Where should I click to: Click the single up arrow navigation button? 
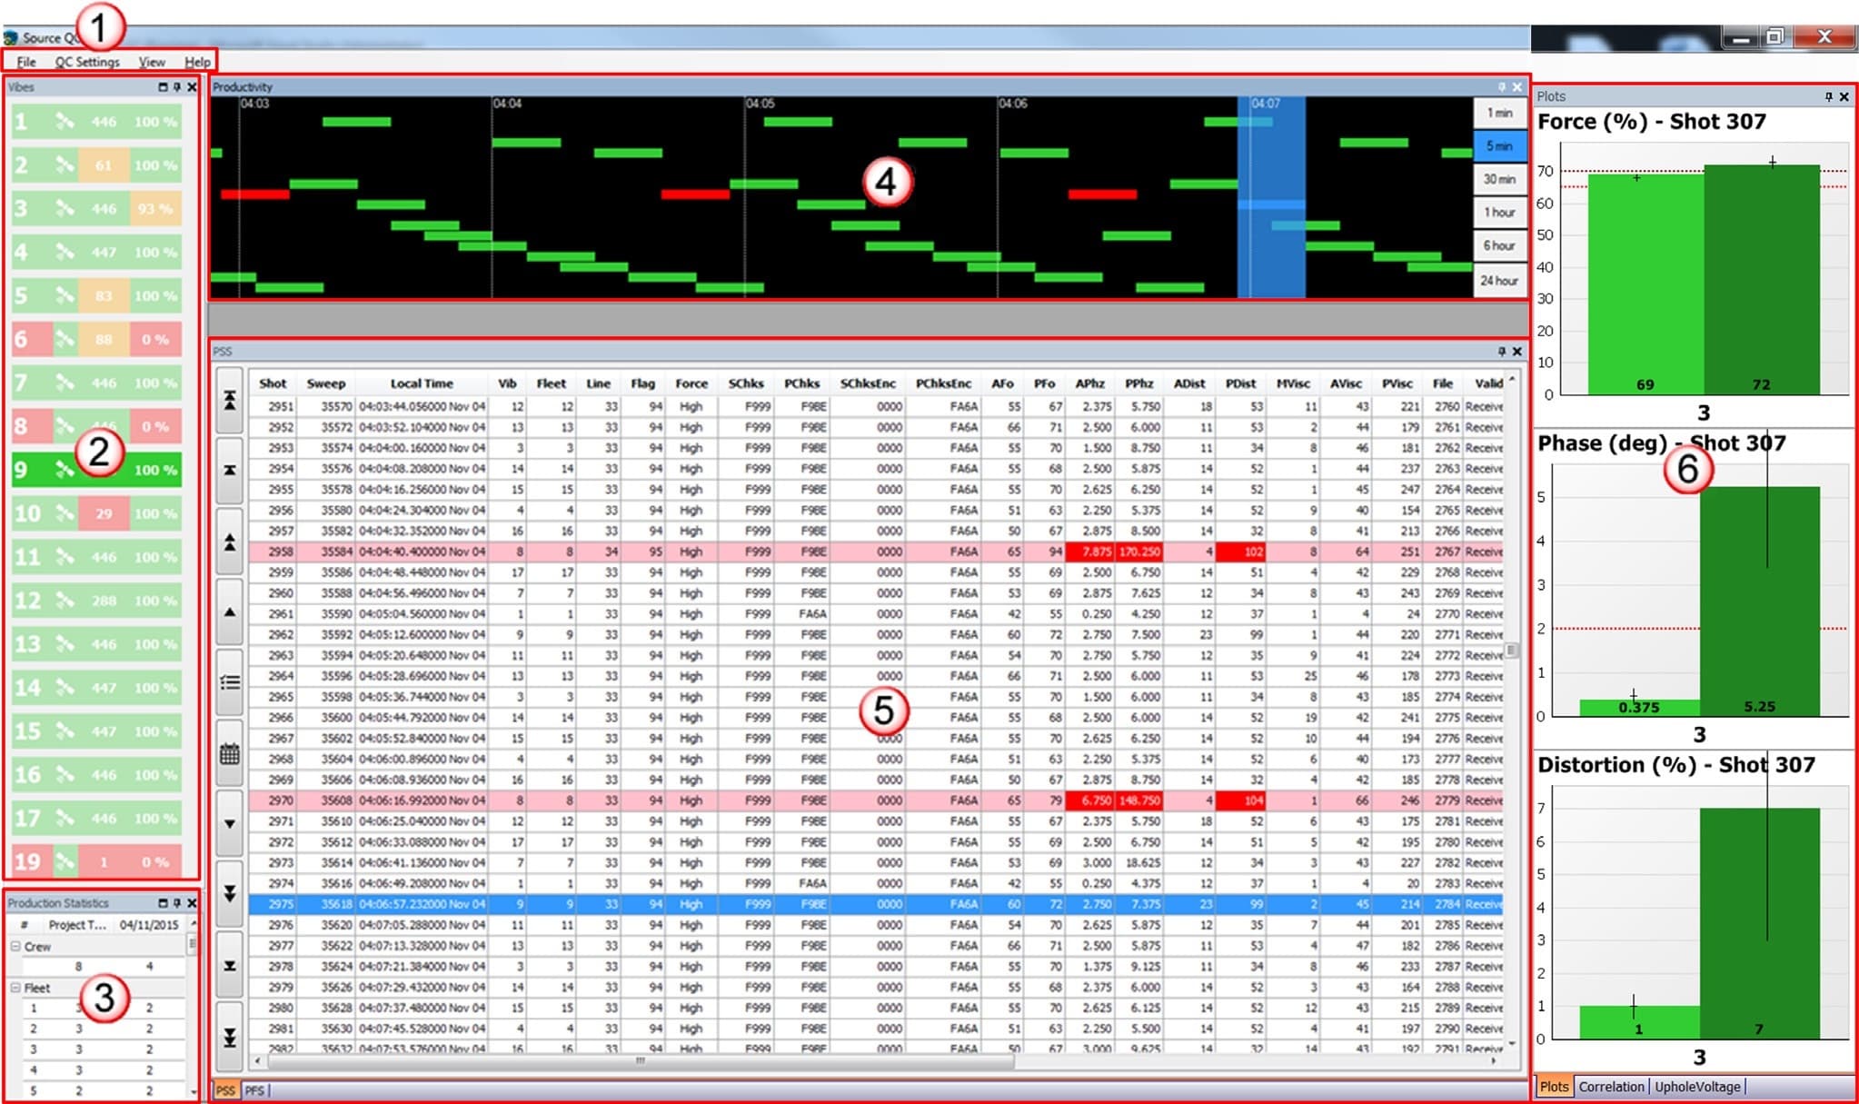click(229, 612)
